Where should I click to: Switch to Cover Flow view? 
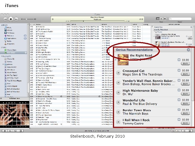tap(165, 19)
